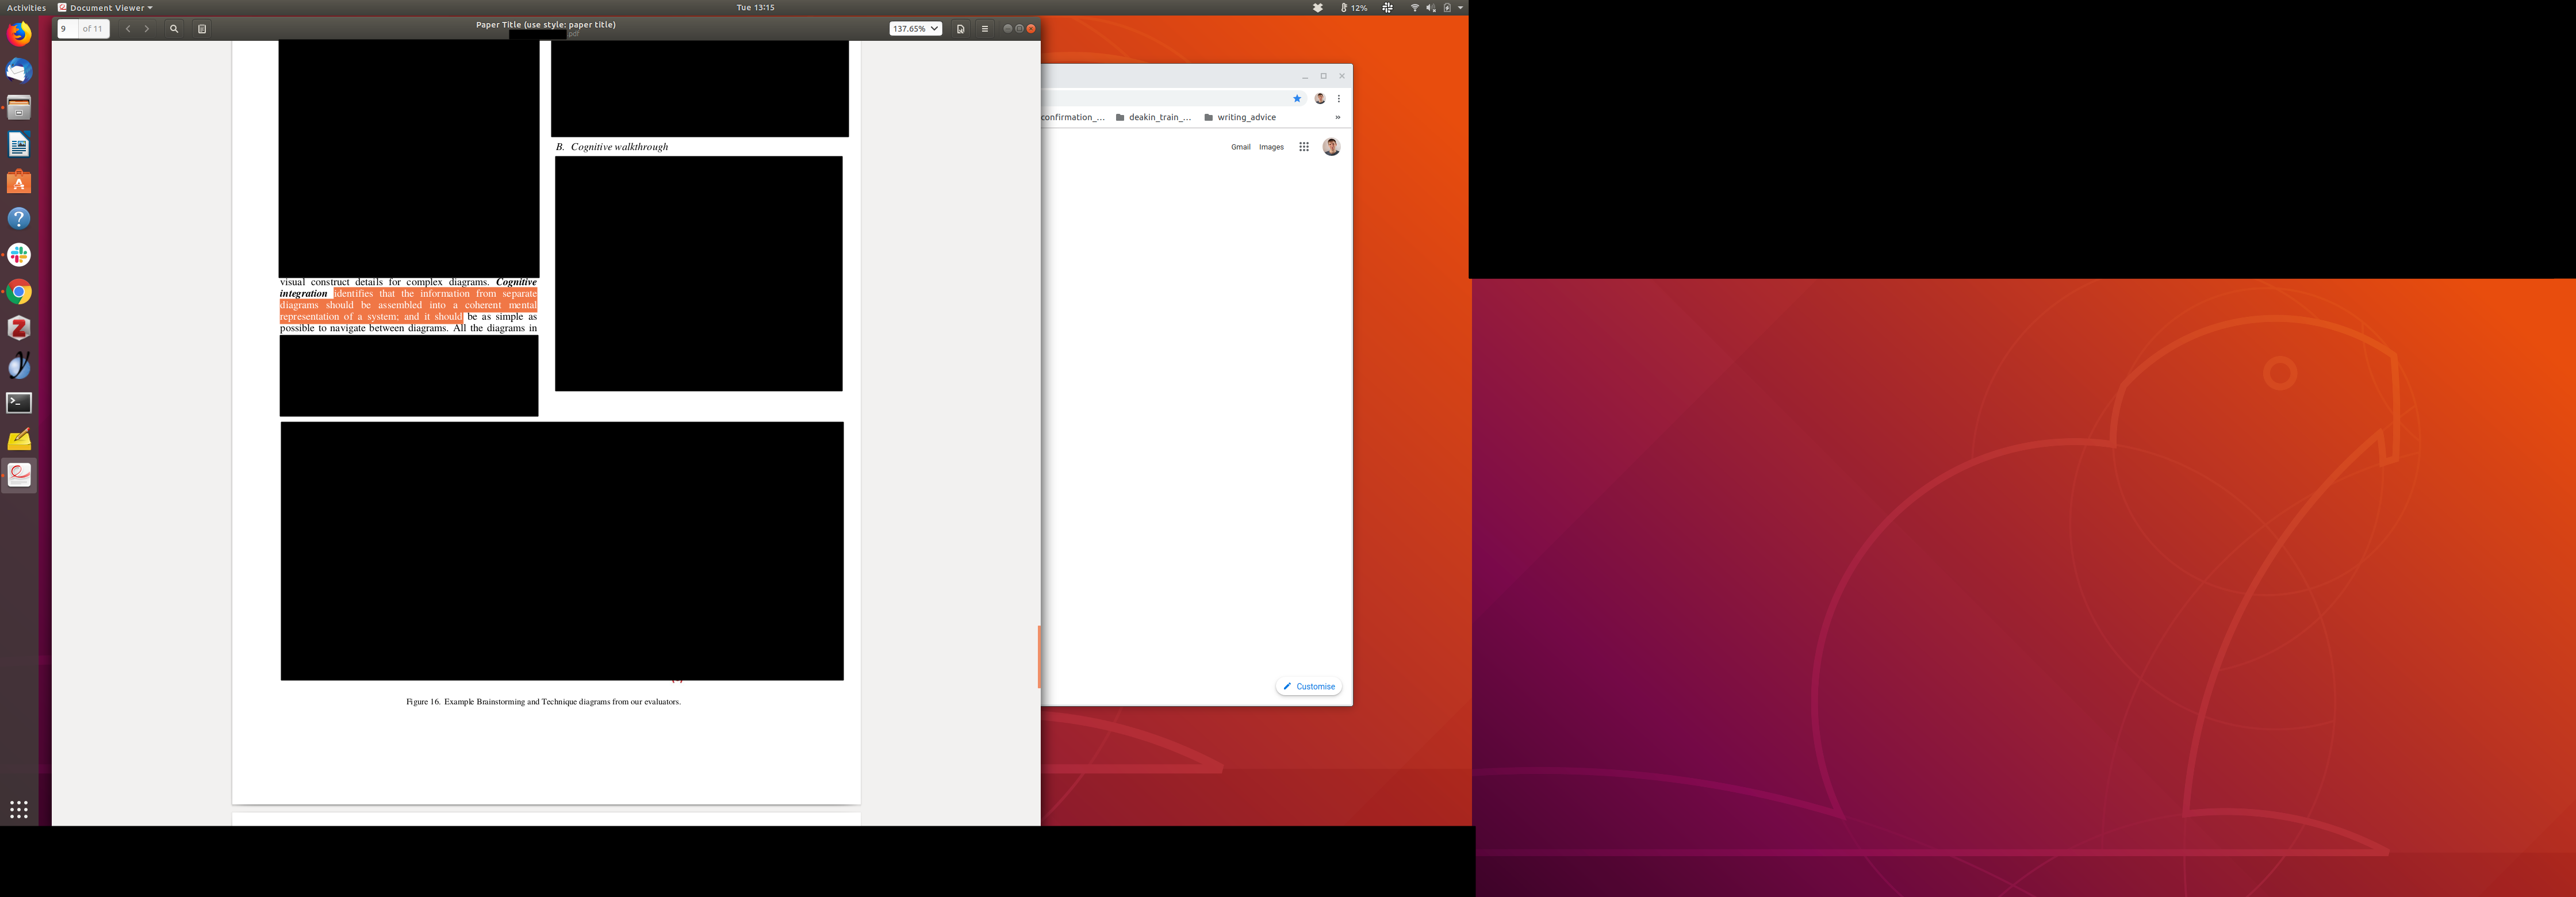
Task: Open the Document Viewer hamburger menu
Action: [984, 29]
